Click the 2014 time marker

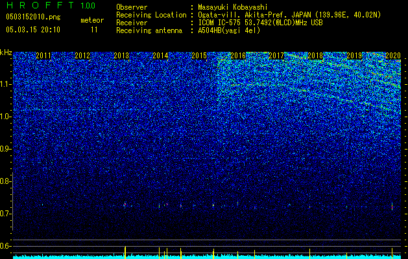[160, 56]
